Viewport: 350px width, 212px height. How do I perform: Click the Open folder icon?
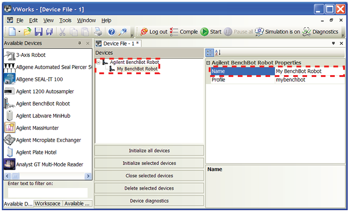tap(28, 32)
